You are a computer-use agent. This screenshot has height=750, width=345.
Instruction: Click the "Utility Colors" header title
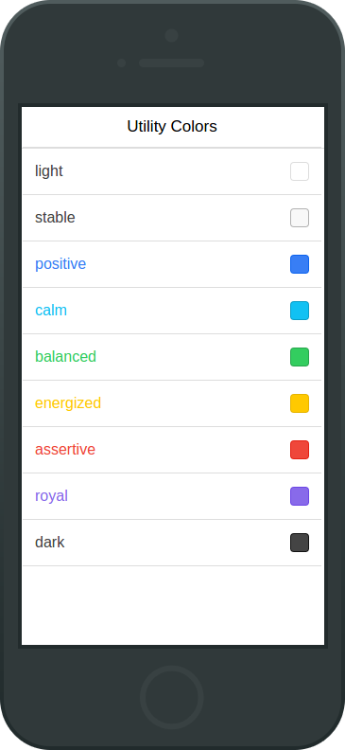click(x=172, y=126)
